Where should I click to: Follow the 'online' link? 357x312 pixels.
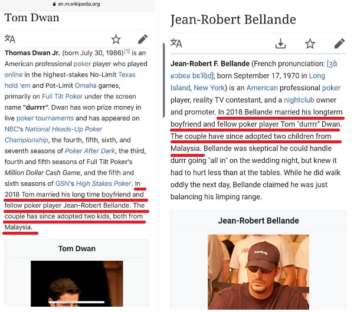pyautogui.click(x=14, y=75)
